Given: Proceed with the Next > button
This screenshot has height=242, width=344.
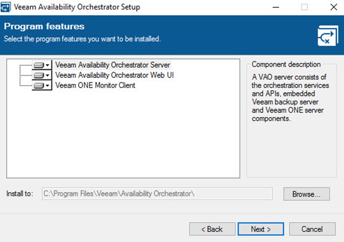Looking at the screenshot, I should pyautogui.click(x=260, y=229).
